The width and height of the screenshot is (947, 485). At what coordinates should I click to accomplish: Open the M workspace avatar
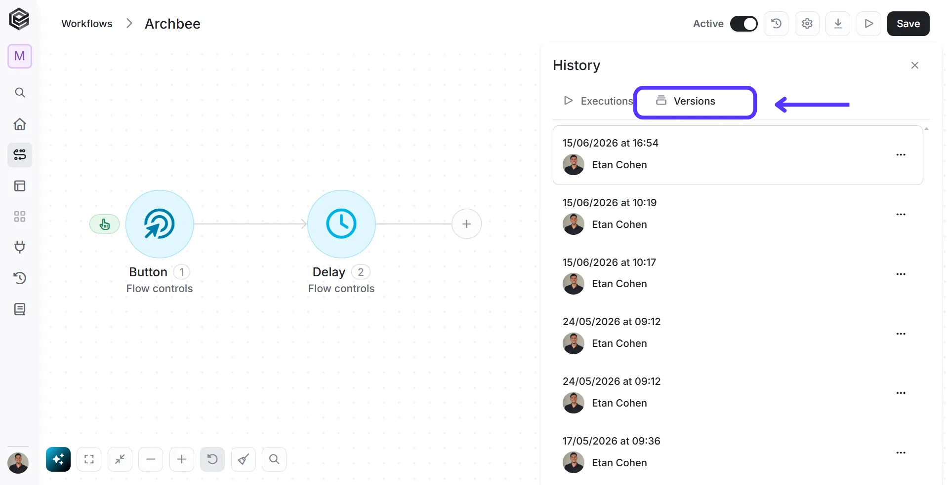[x=20, y=56]
